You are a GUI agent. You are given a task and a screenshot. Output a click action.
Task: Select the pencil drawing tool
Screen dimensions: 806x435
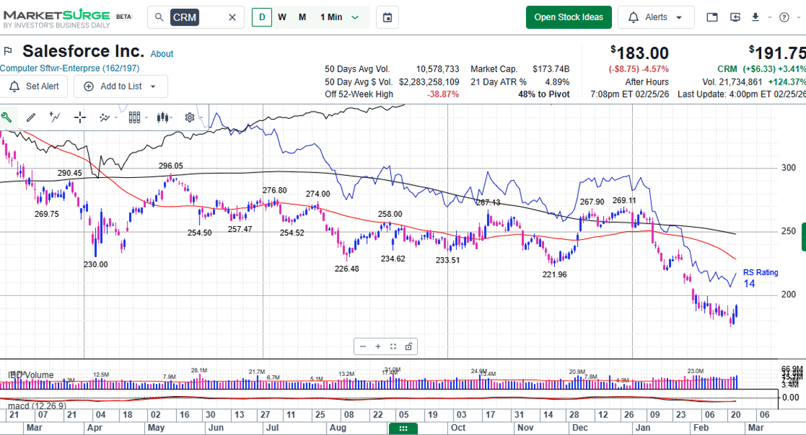pyautogui.click(x=31, y=117)
